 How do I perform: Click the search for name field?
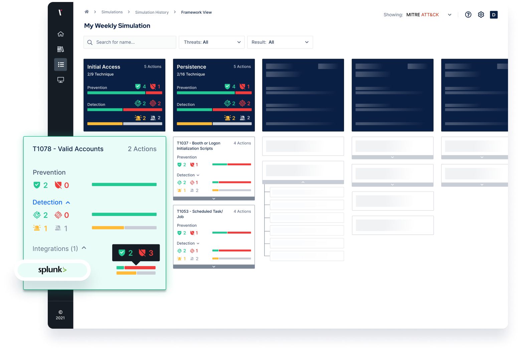tap(130, 42)
